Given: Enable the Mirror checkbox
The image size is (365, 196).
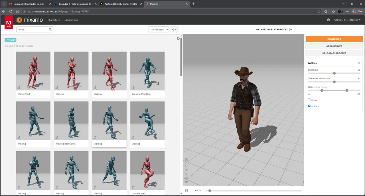Looking at the screenshot, I should [309, 100].
